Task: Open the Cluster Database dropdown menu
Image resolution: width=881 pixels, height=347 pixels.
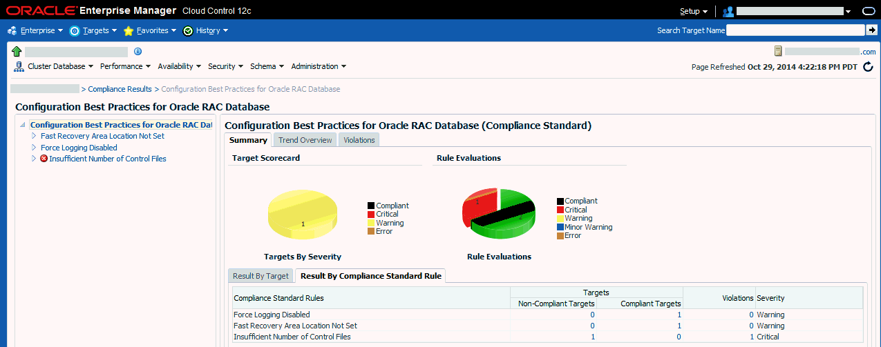Action: pyautogui.click(x=60, y=67)
